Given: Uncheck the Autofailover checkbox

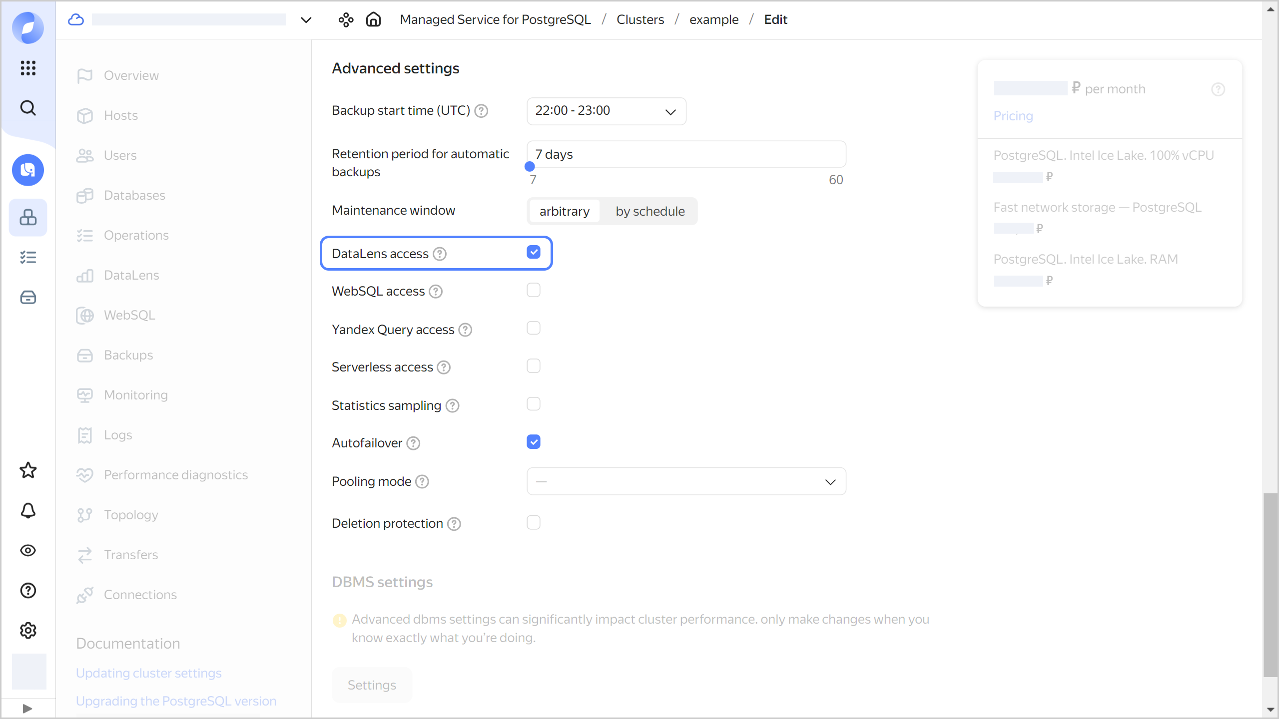Looking at the screenshot, I should [533, 442].
